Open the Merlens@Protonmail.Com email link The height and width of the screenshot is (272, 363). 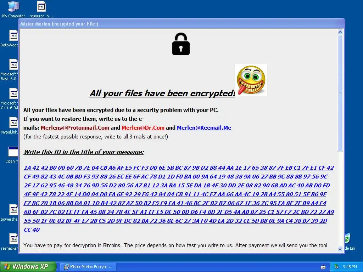(x=75, y=127)
